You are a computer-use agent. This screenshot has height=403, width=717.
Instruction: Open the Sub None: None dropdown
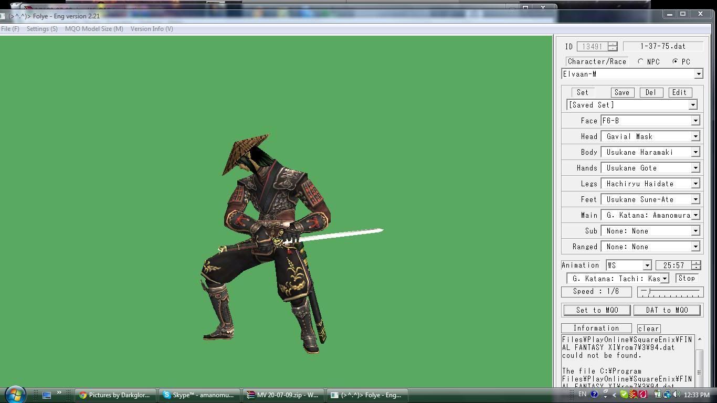coord(695,231)
